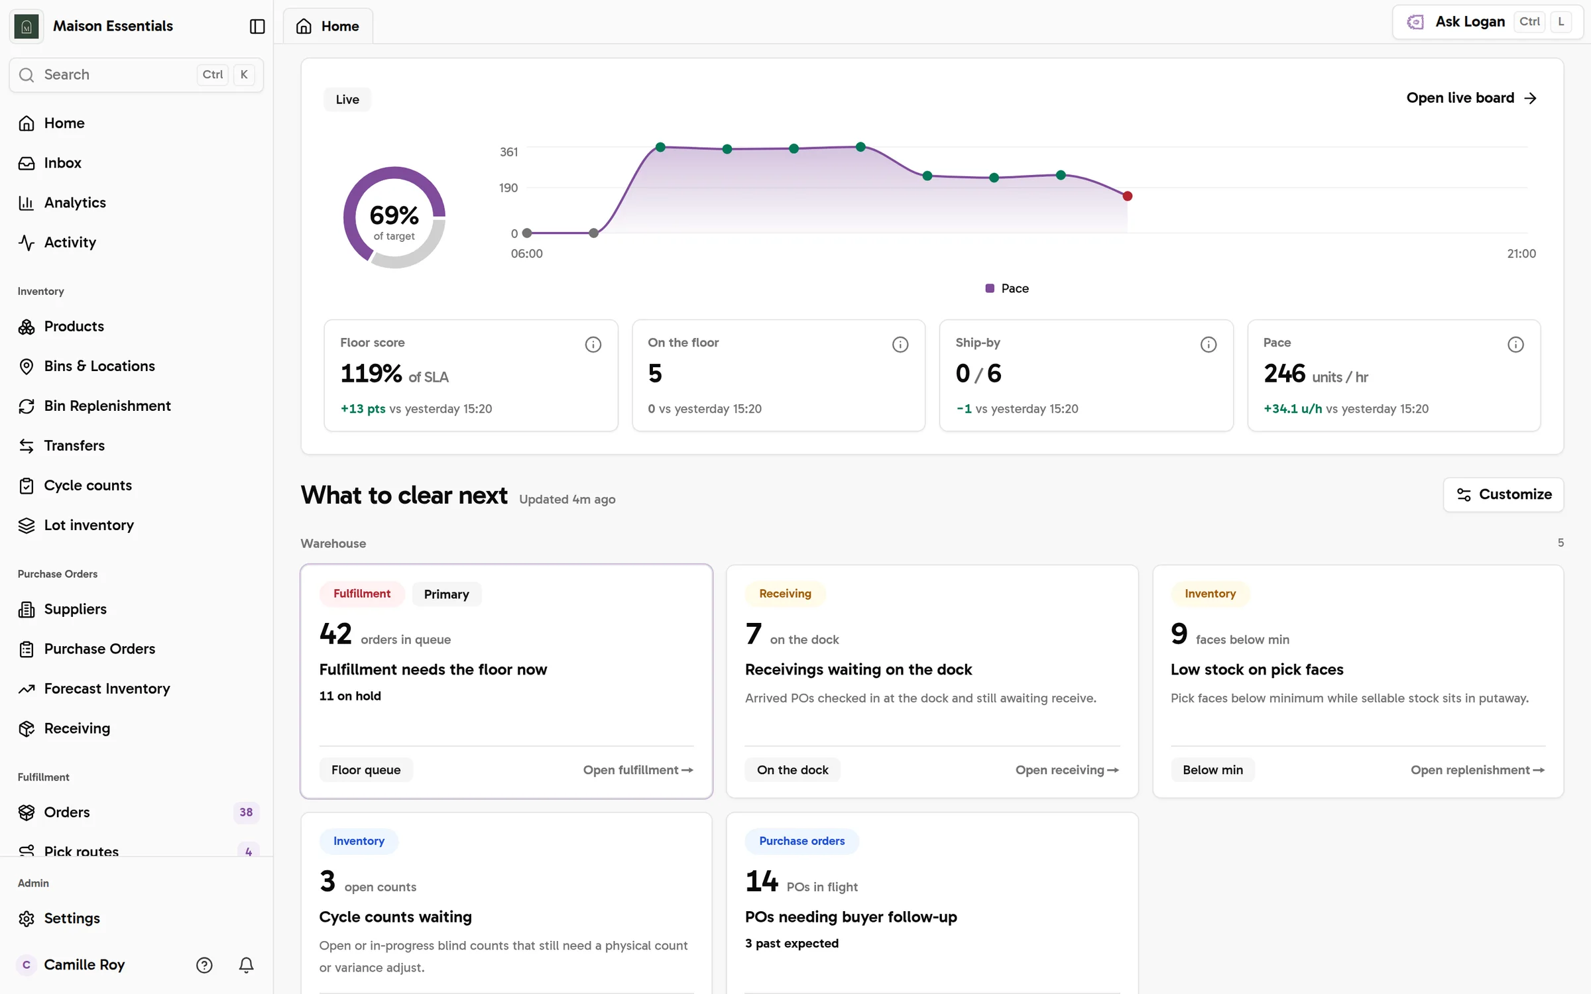Click the Live status badge
Screen dimensions: 1591x994
coord(347,99)
